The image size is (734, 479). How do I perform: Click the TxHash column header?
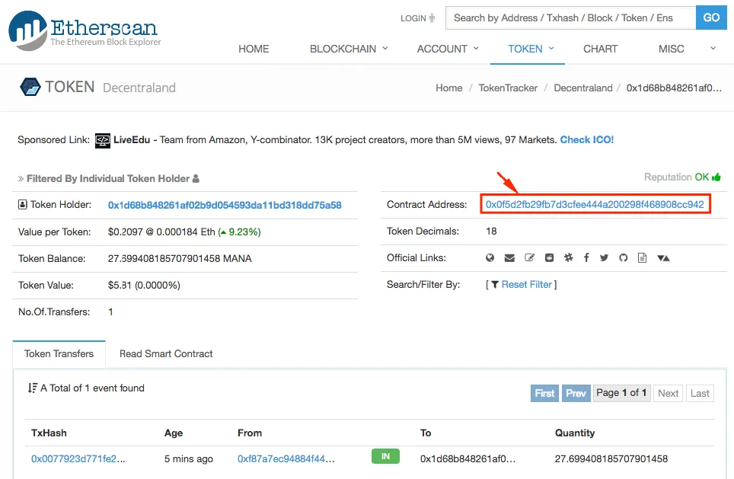[49, 433]
